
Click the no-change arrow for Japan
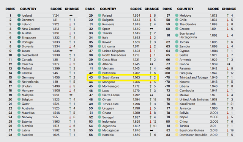point(71,51)
